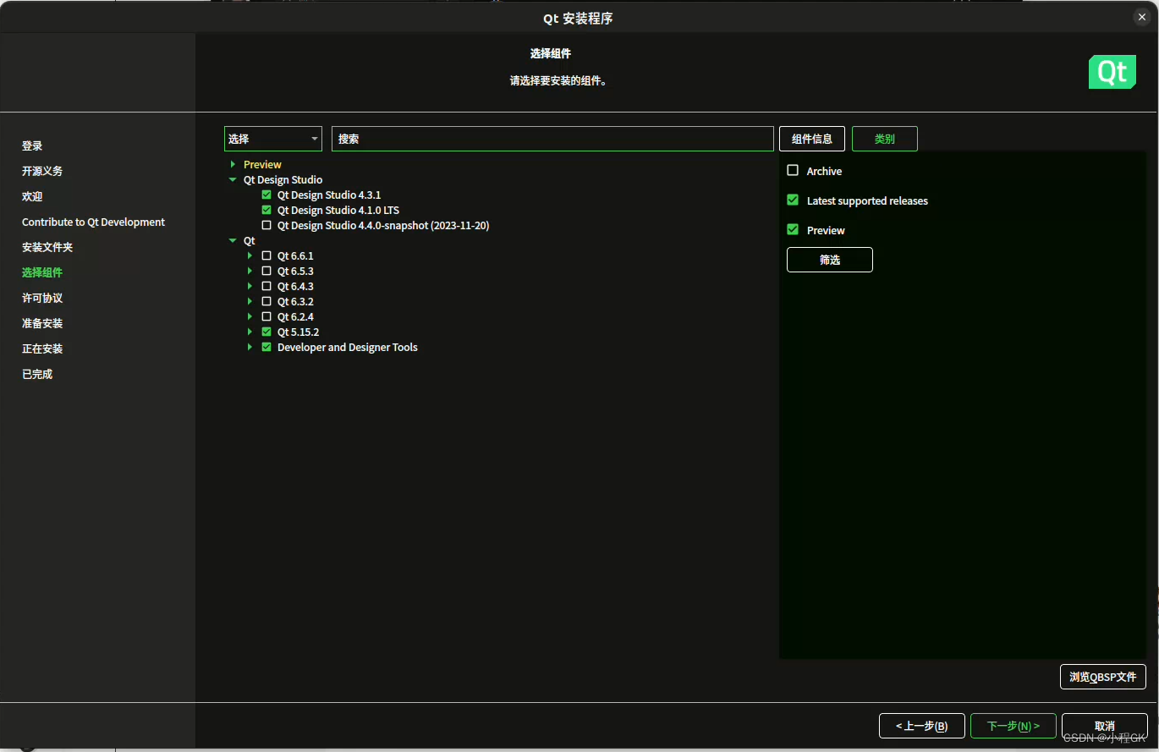Check the Archive category checkbox
Viewport: 1159px width, 752px height.
[793, 170]
